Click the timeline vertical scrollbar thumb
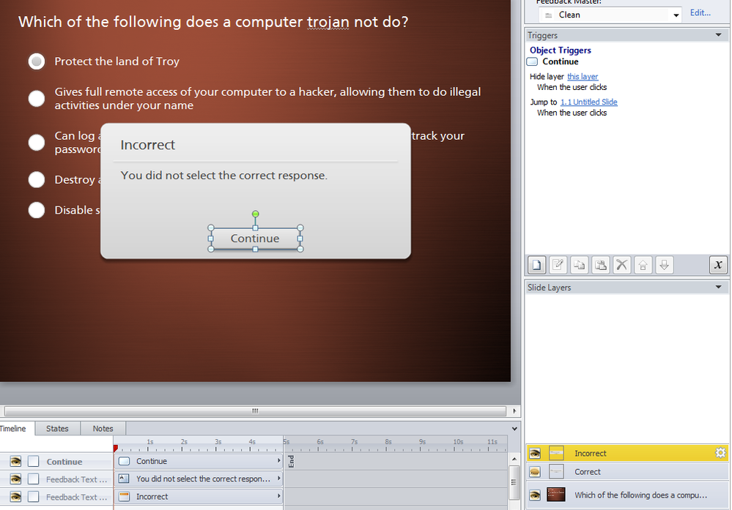Screen dimensions: 732x510 514,482
